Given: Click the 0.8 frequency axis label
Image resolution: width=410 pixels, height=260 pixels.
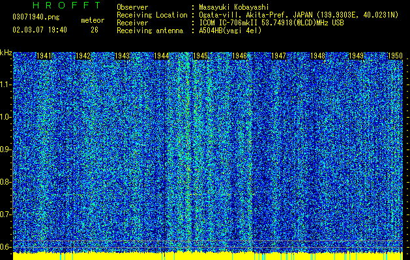Looking at the screenshot, I should tap(5, 182).
